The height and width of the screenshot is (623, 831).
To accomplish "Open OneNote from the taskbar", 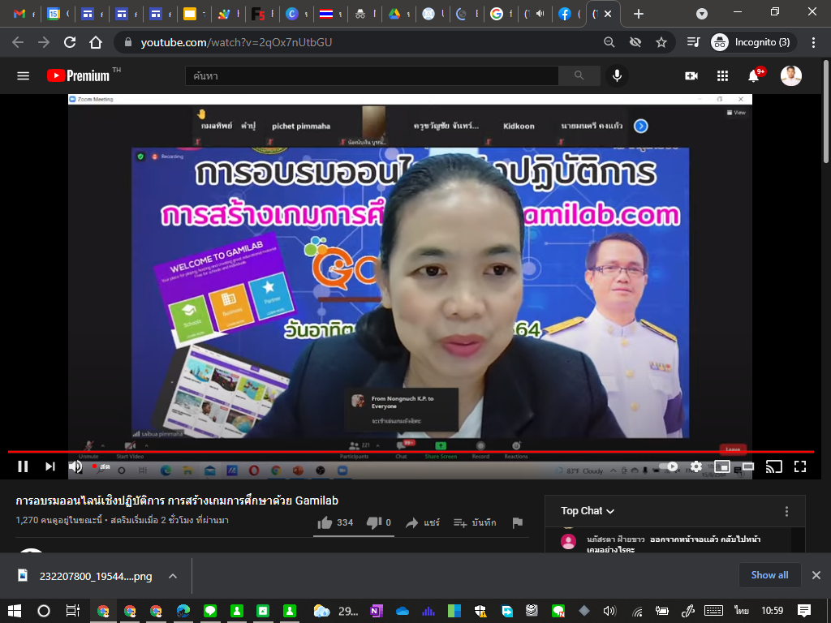I will (x=377, y=611).
